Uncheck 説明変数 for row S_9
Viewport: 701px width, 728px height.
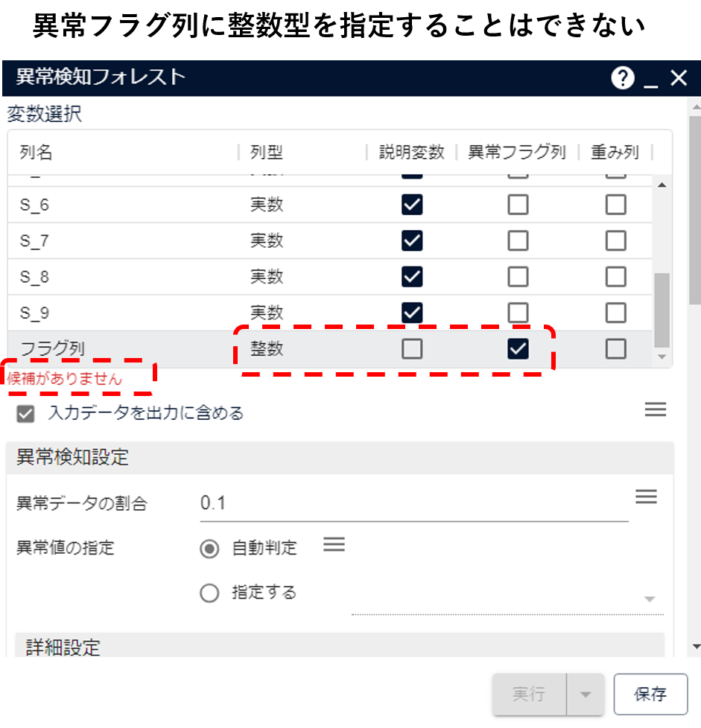point(412,313)
